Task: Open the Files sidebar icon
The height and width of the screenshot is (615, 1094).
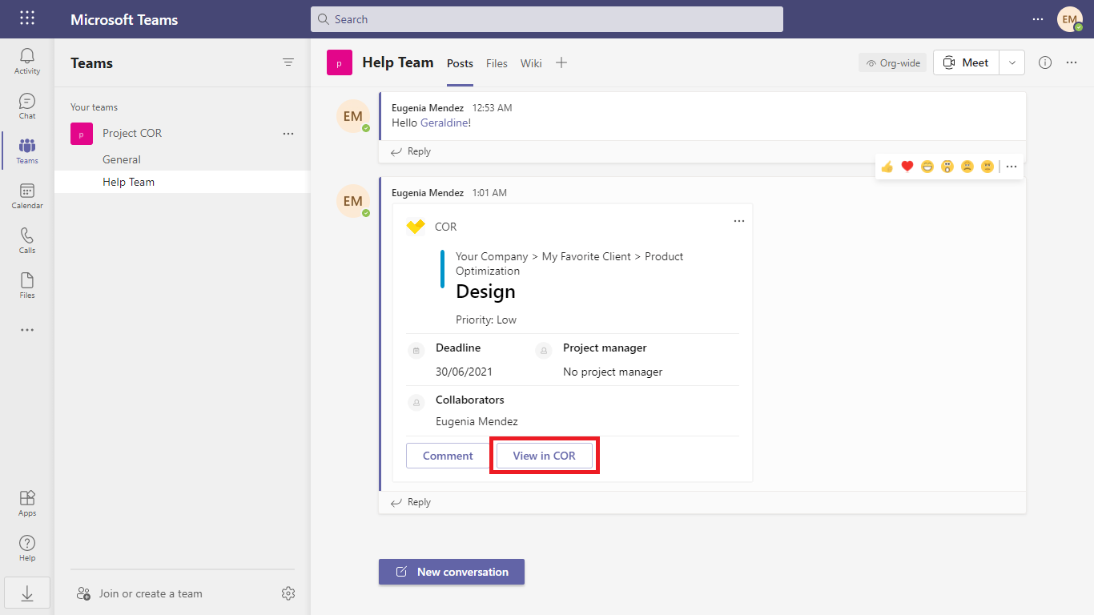Action: click(27, 285)
